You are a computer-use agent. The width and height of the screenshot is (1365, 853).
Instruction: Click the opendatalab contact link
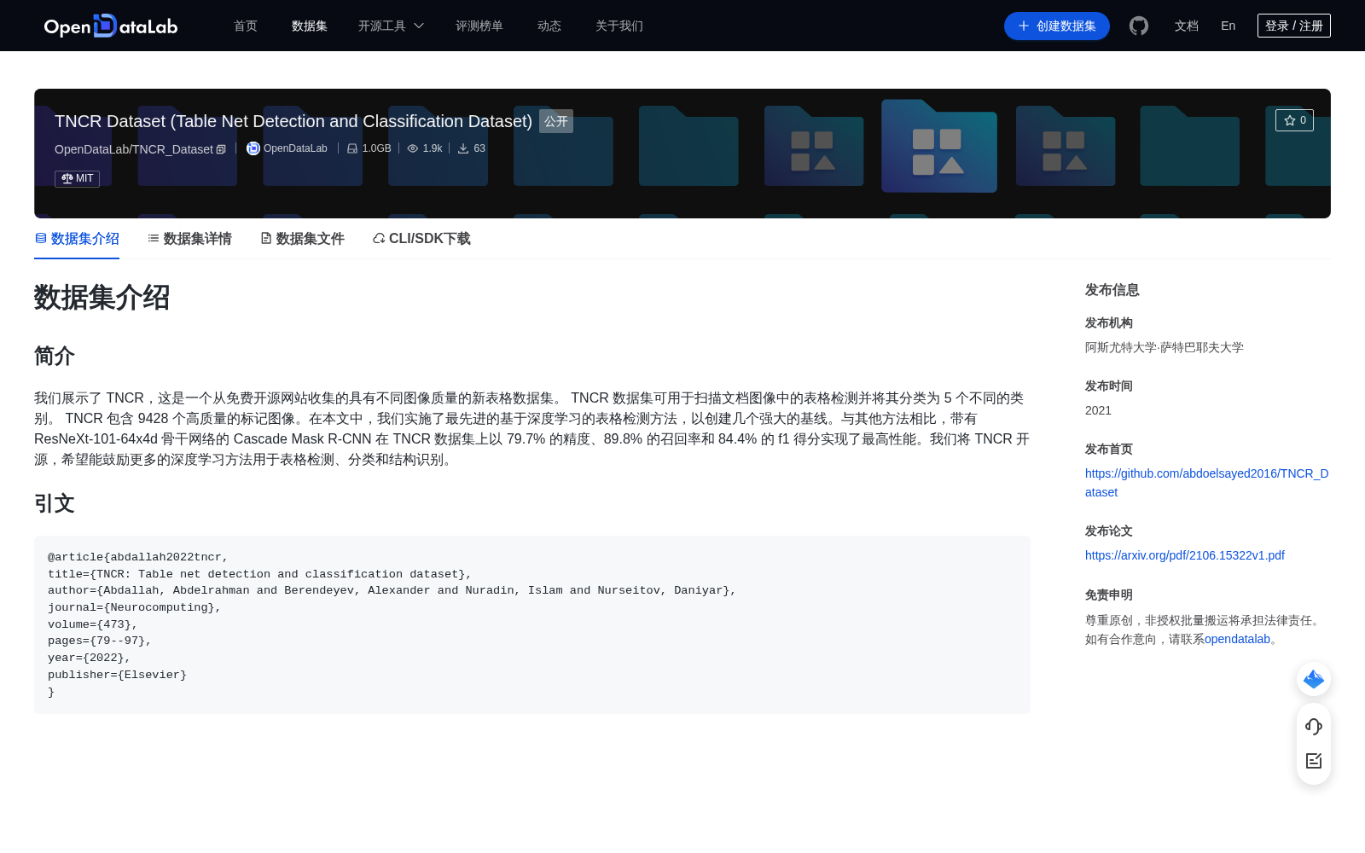pos(1237,639)
